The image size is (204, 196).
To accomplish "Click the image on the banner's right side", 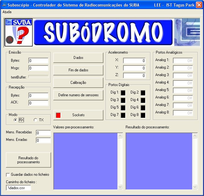I will (187, 32).
